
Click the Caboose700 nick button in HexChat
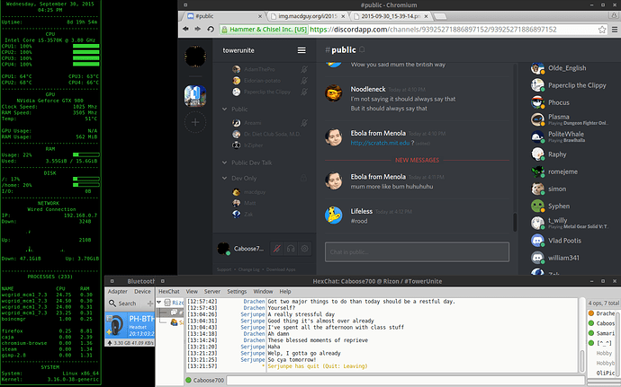point(205,381)
